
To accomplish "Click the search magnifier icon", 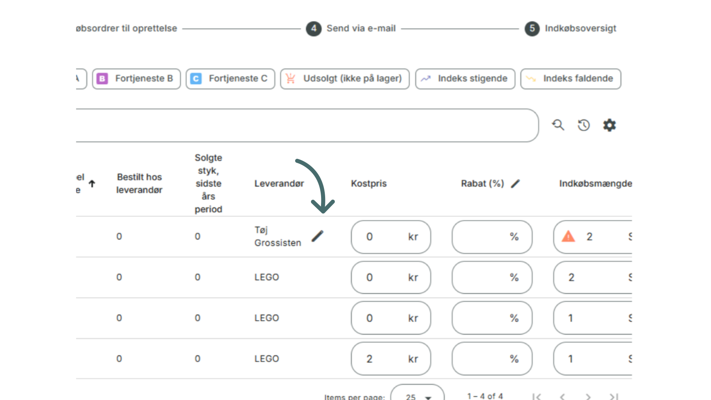I will click(558, 125).
